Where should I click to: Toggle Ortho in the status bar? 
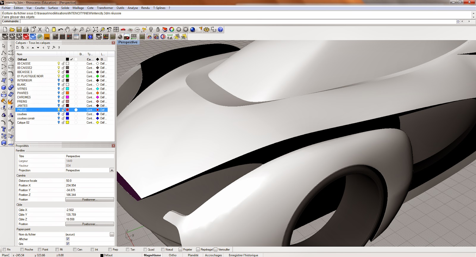point(173,255)
